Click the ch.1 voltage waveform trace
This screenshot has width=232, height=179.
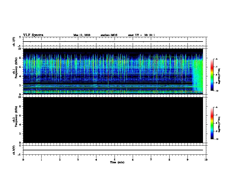pos(113,42)
